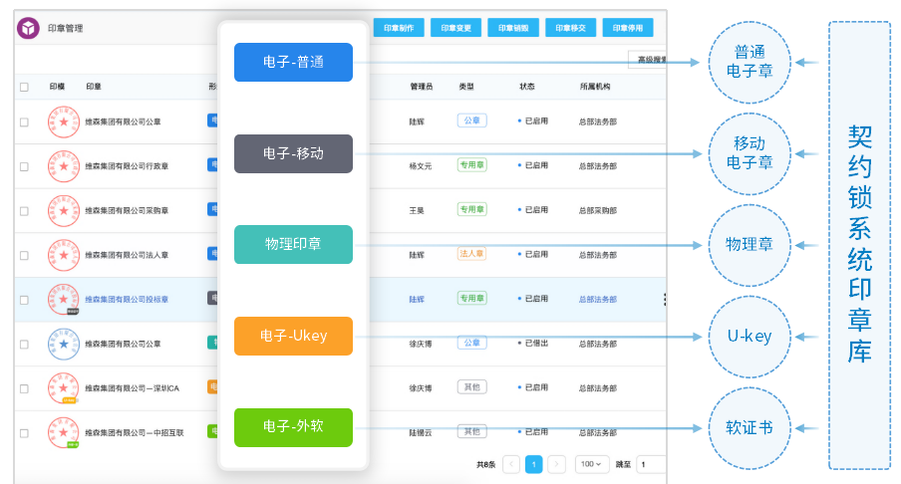This screenshot has width=901, height=484.
Task: Check the box for 维森集团有限公司行政章
Action: (x=24, y=166)
